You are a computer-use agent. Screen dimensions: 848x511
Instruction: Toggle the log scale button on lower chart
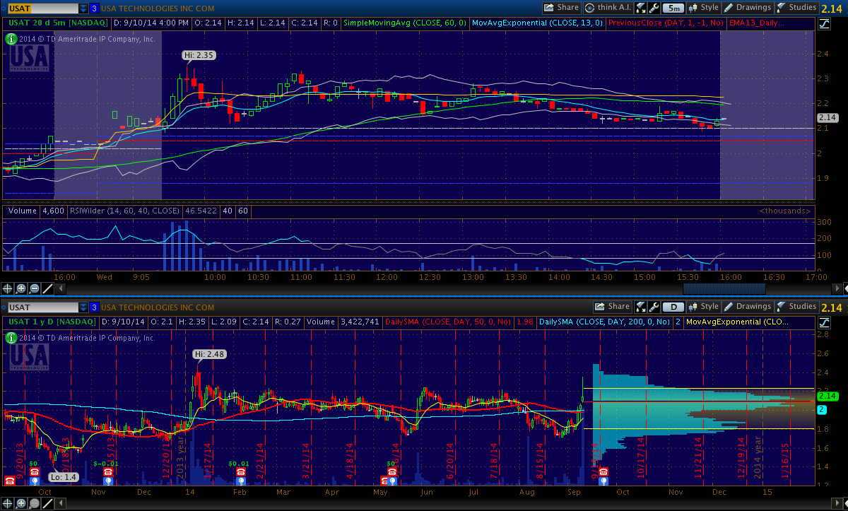click(825, 322)
